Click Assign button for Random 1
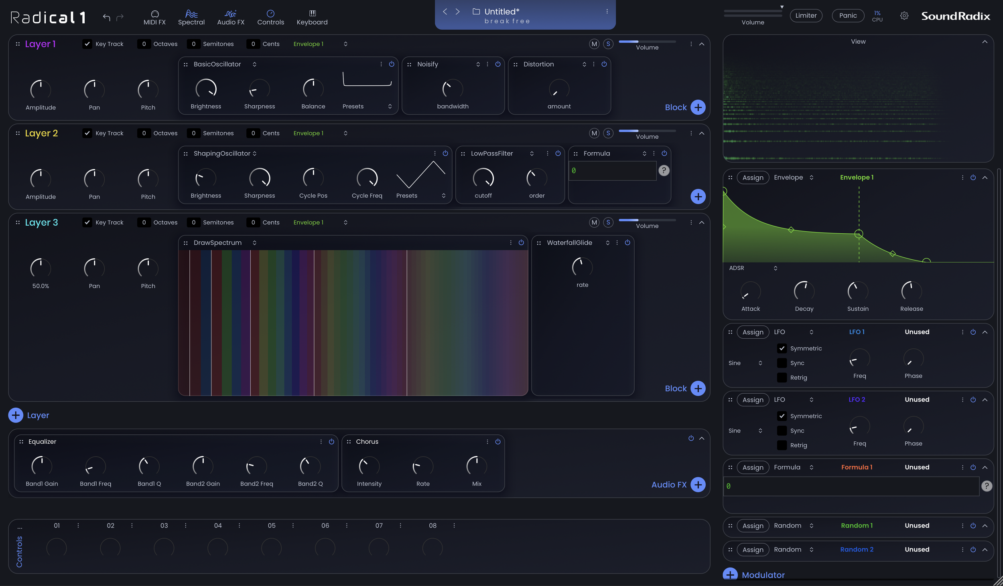Screen dimensions: 1003x586 point(753,525)
